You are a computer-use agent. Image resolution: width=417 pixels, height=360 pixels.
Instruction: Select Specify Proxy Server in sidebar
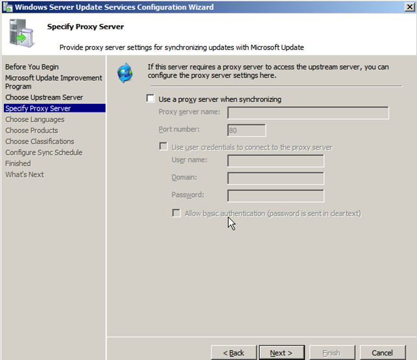coord(38,109)
